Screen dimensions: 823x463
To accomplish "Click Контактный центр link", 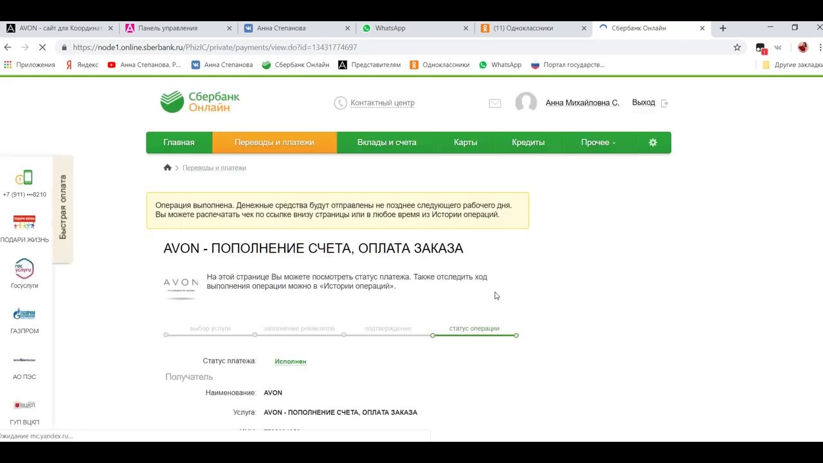I will [x=383, y=103].
